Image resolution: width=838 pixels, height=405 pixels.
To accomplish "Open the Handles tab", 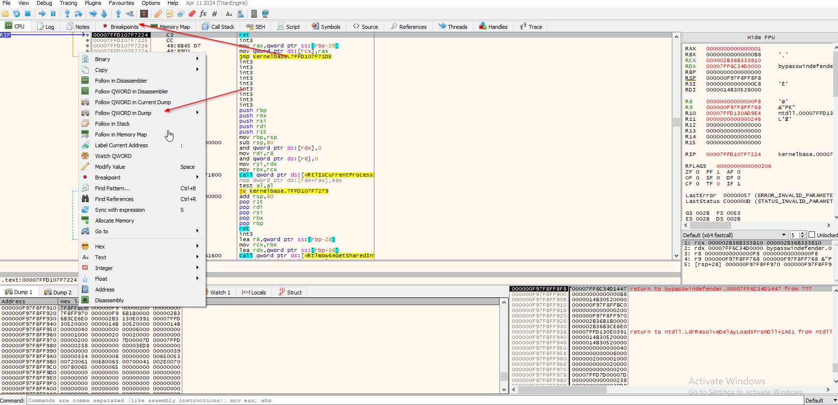I will (493, 26).
